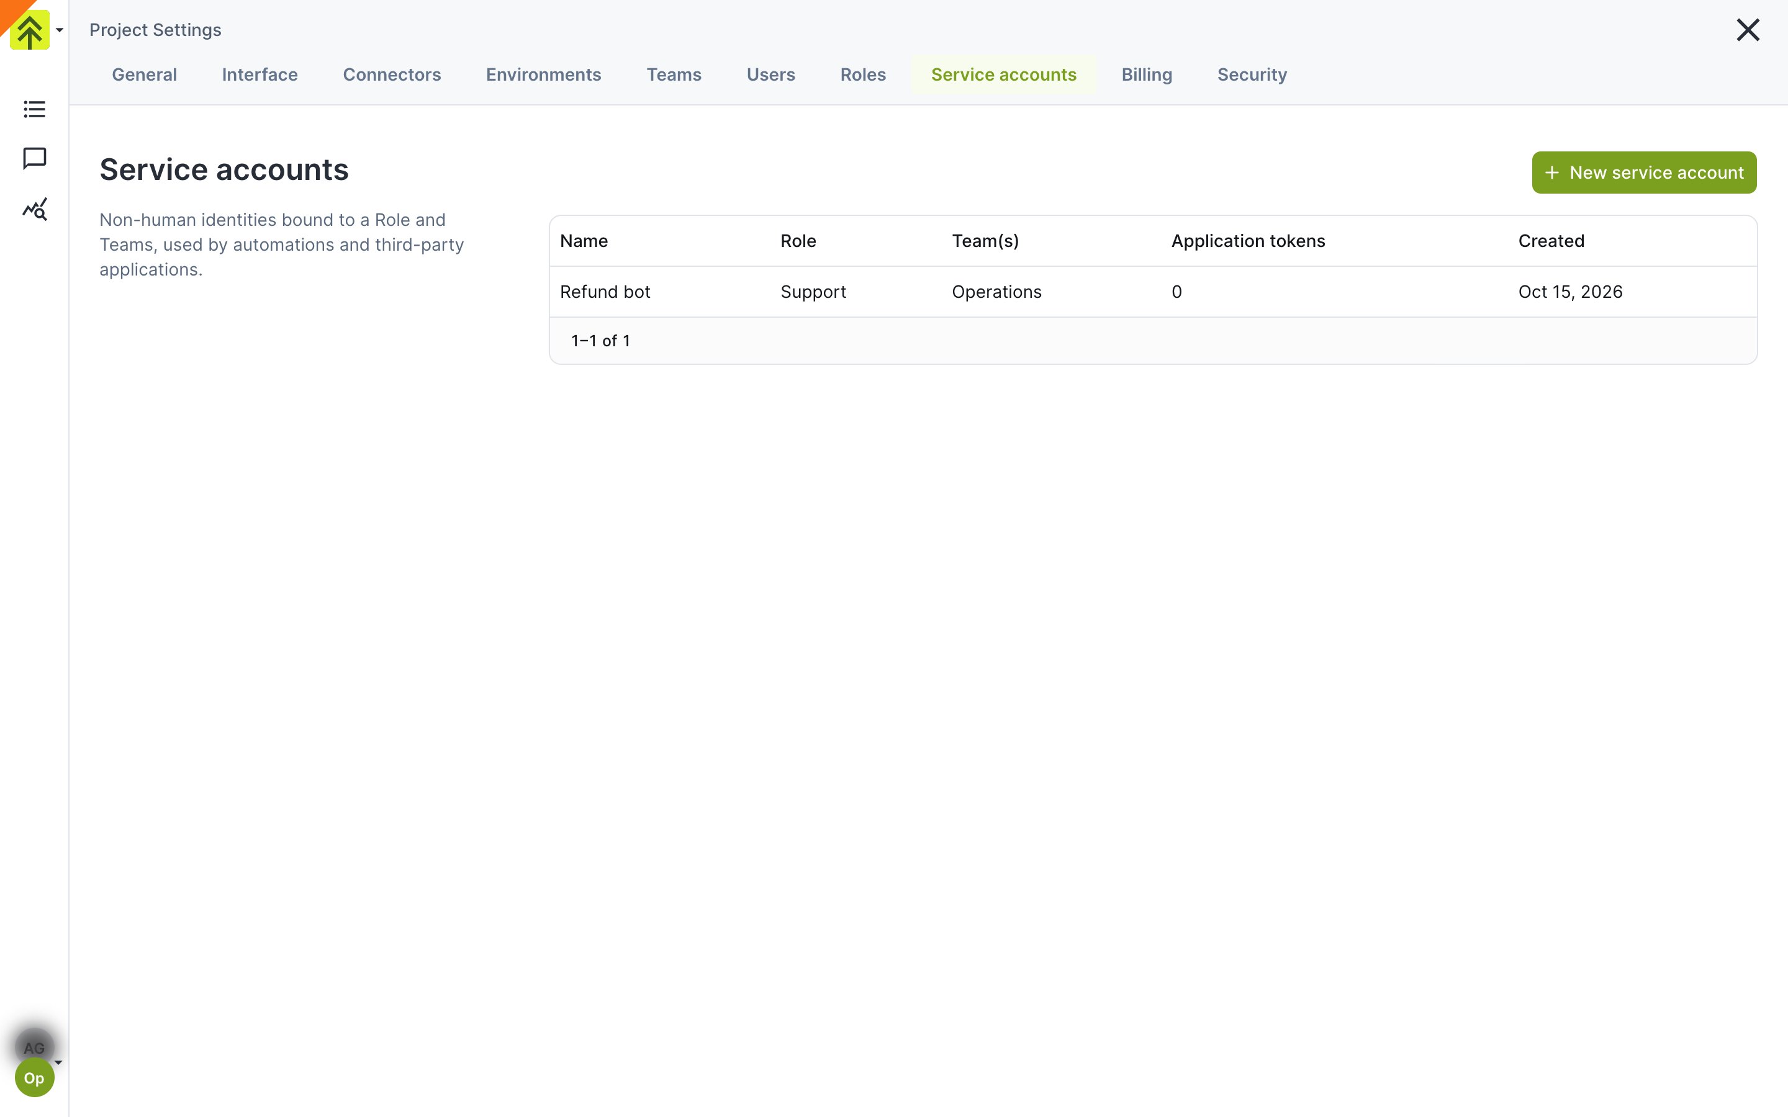
Task: Open the chat bubble sidebar icon
Action: (35, 159)
